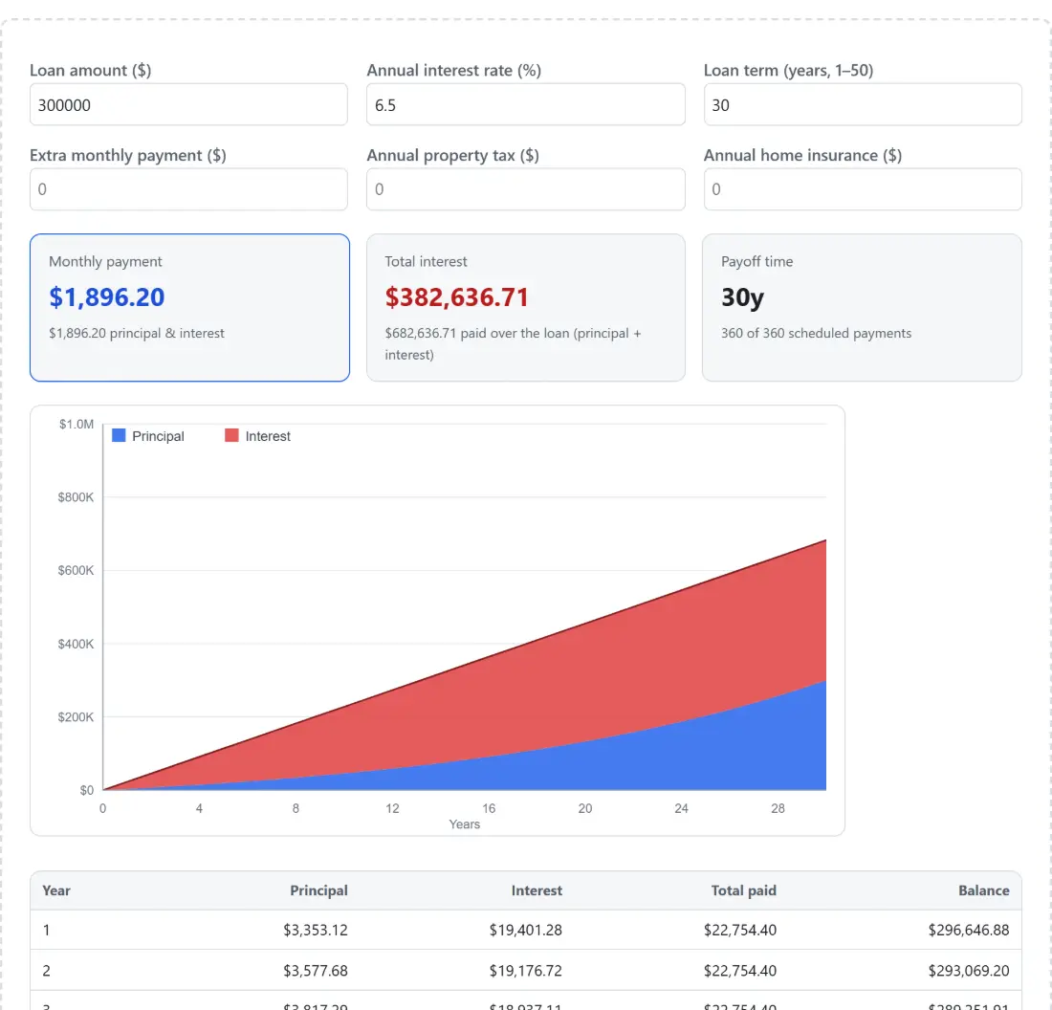This screenshot has height=1010, width=1052.
Task: Click the Interest column header
Action: pyautogui.click(x=537, y=890)
